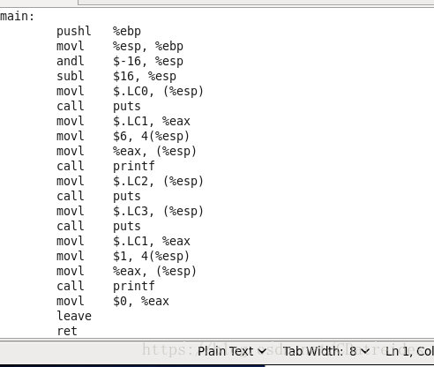Click the 'movl %esp, %ebp' line

(120, 46)
